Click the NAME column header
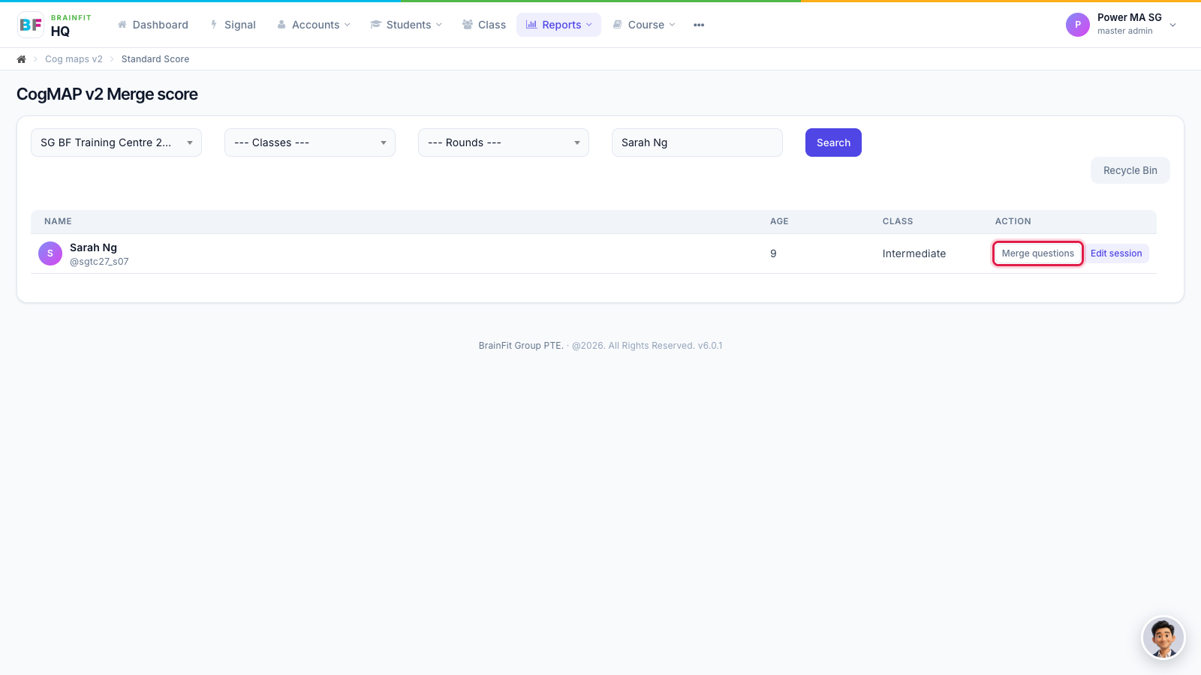The image size is (1201, 675). 58,221
